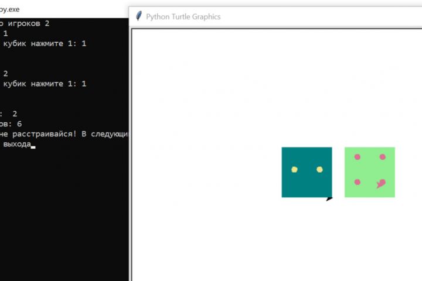
Task: Click the light green dice square
Action: (x=370, y=172)
